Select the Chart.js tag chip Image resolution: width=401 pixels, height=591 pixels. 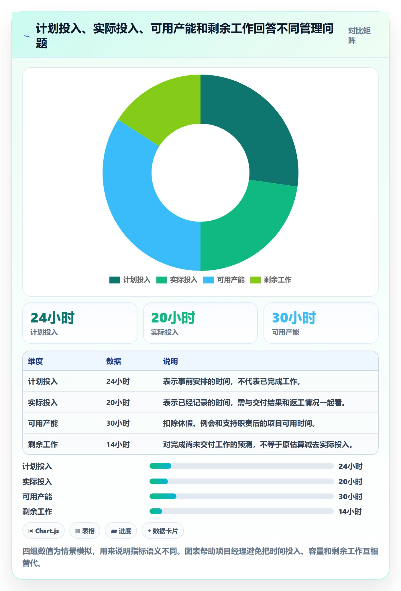44,531
